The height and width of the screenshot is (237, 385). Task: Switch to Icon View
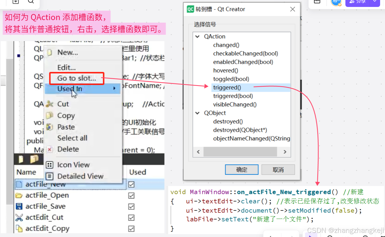point(74,165)
